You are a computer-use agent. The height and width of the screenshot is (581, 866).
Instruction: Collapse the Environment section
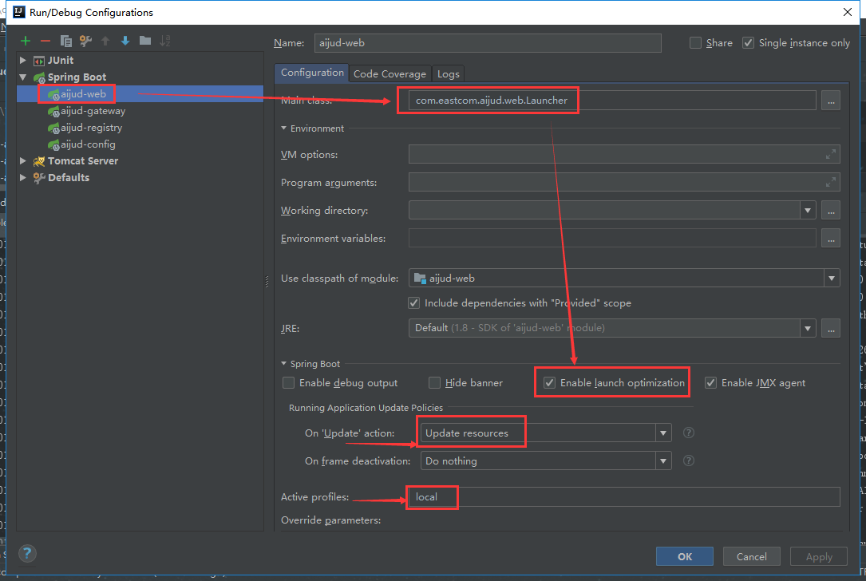(x=284, y=128)
